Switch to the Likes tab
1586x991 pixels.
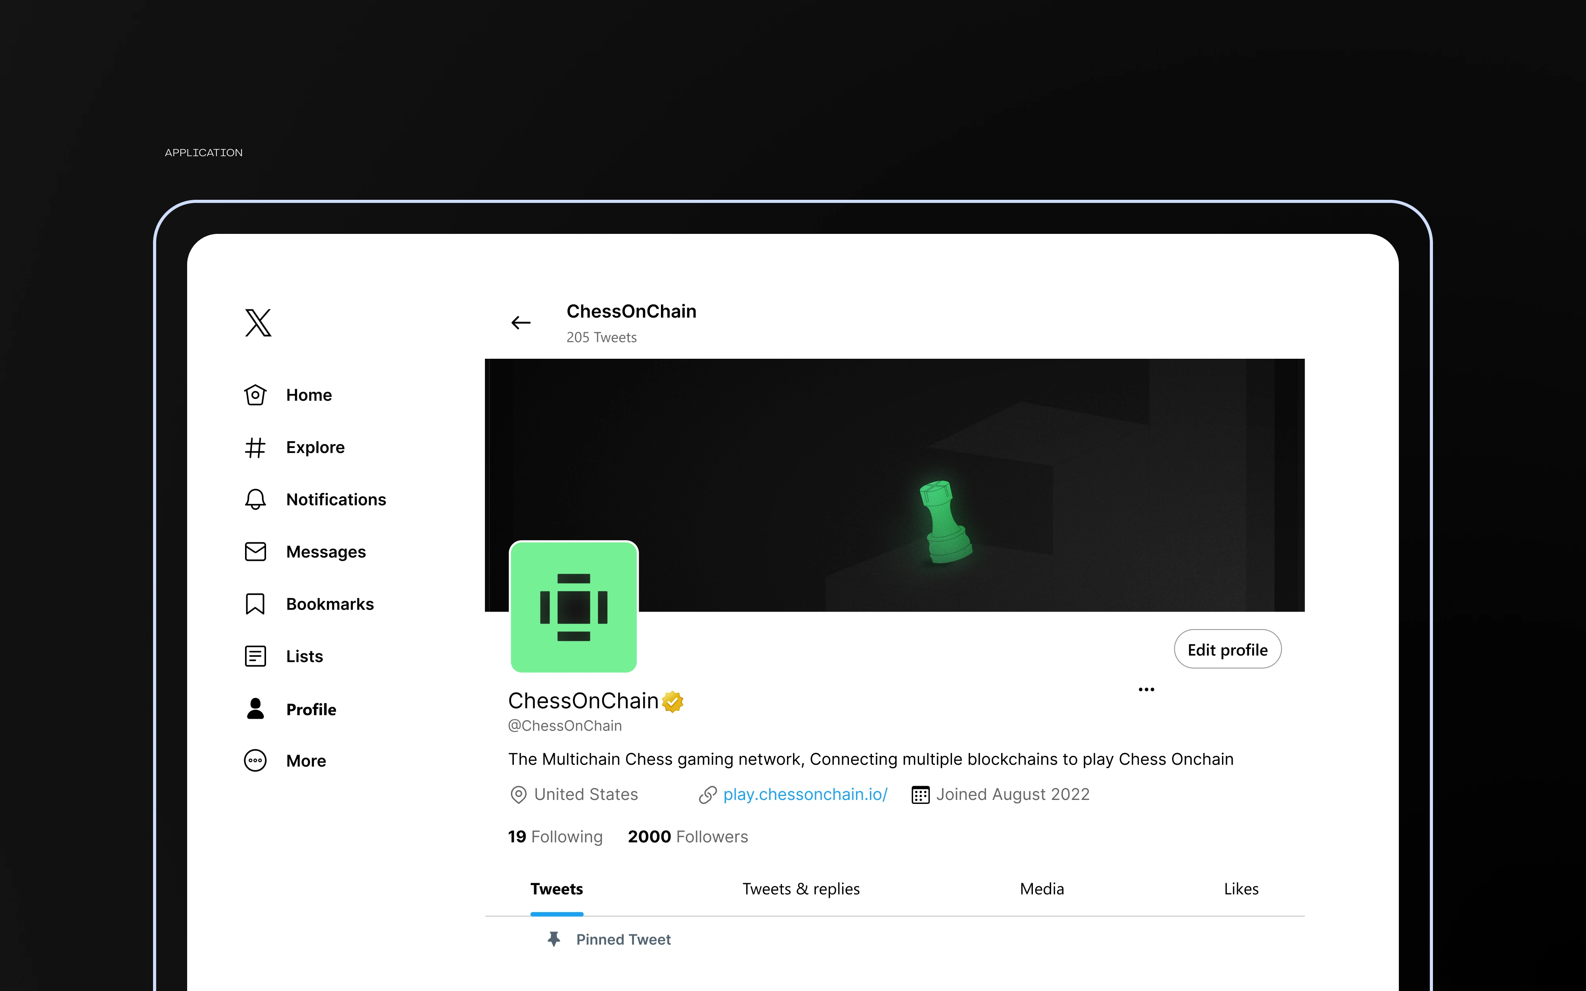coord(1241,889)
